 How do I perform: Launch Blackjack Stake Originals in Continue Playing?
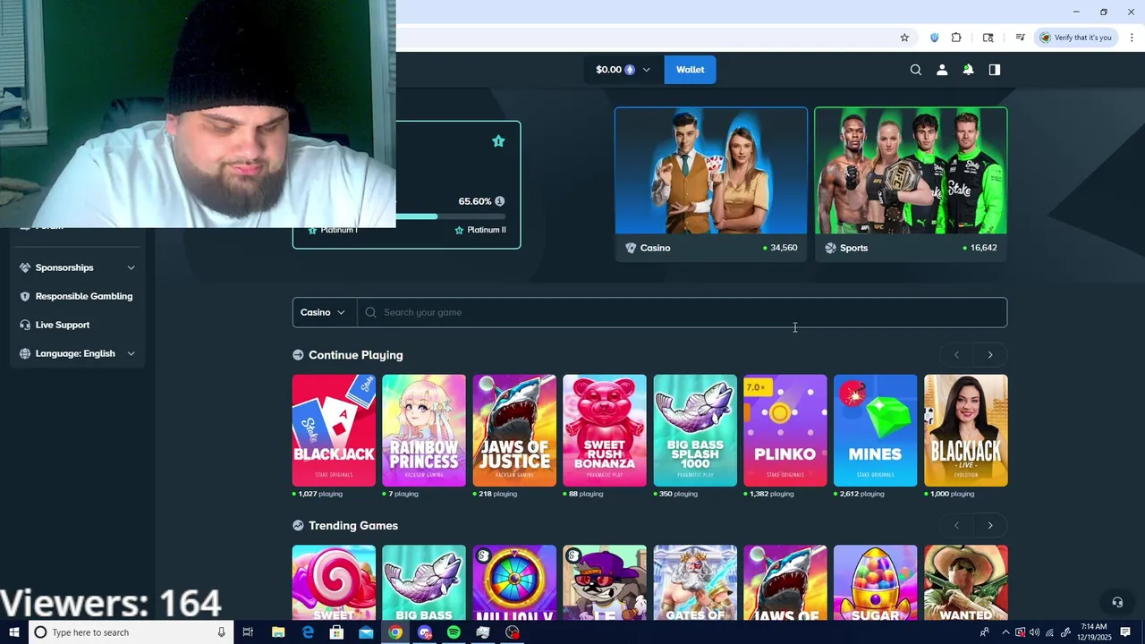(x=334, y=430)
